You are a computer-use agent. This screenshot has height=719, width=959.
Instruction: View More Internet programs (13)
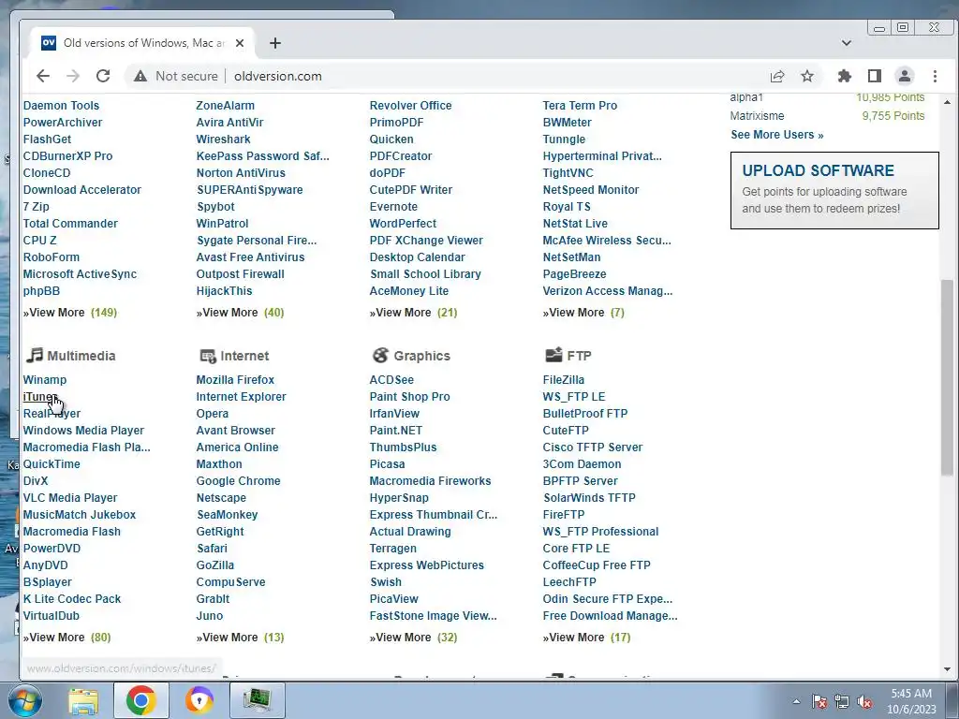tap(240, 637)
